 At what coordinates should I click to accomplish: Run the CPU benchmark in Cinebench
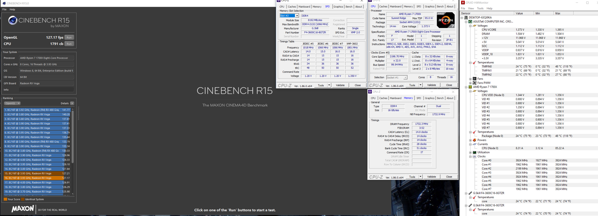pyautogui.click(x=69, y=44)
